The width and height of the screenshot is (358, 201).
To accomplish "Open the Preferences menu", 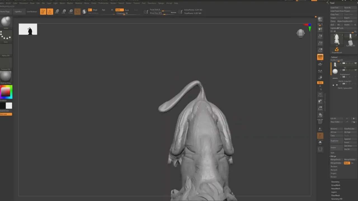I will [103, 3].
